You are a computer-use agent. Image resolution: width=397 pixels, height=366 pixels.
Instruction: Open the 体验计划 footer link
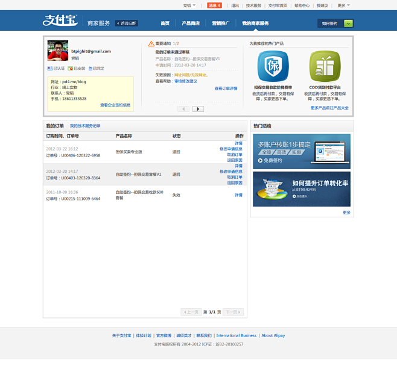(x=144, y=336)
